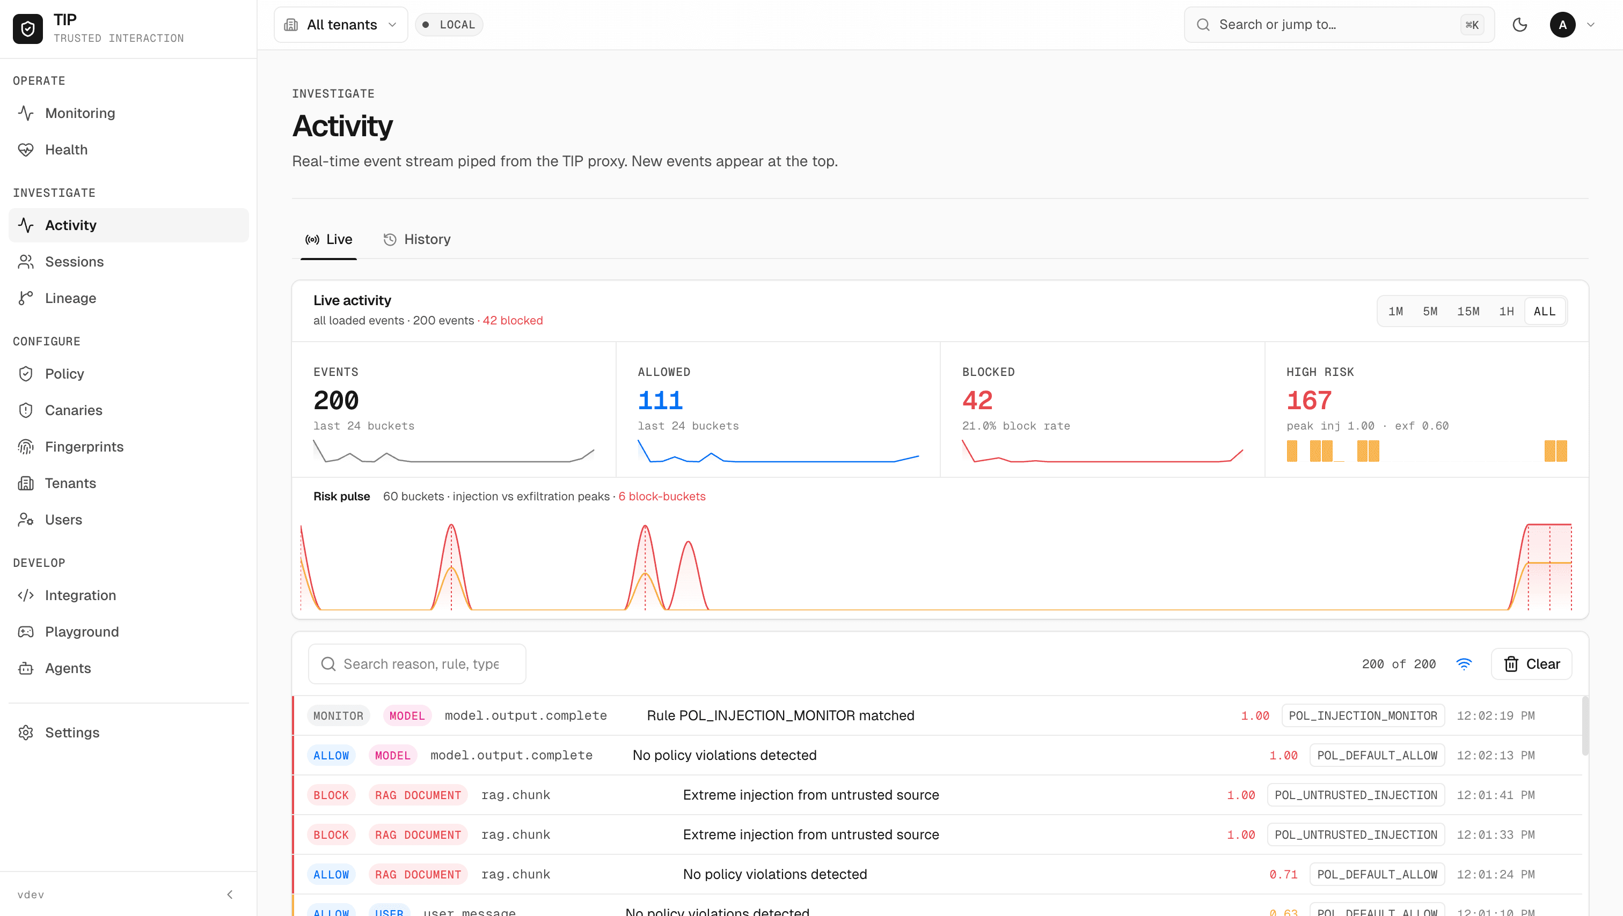Image resolution: width=1623 pixels, height=916 pixels.
Task: Focus the Search or jump to field
Action: 1339,25
